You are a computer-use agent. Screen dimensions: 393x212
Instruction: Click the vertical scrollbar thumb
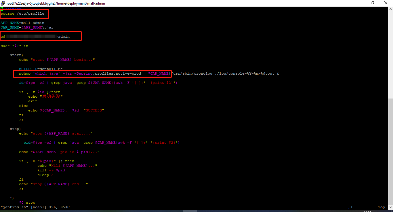390,151
